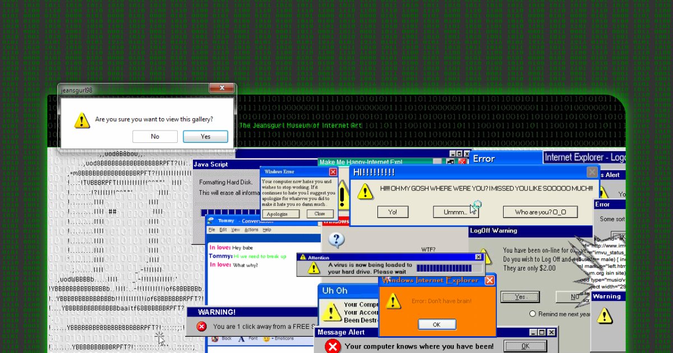Click the warning icon in the jeansgurl98 dialog
This screenshot has height=353, width=673.
pyautogui.click(x=82, y=120)
